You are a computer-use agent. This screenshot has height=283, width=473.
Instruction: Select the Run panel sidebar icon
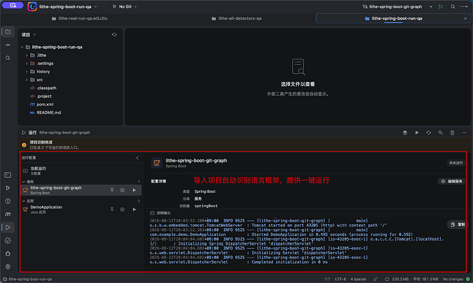8,228
